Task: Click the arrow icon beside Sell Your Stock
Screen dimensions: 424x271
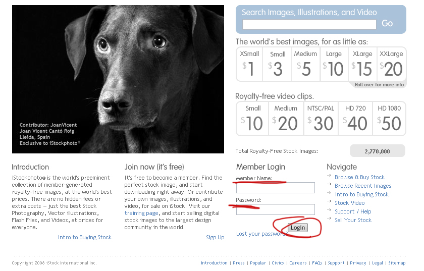Action: click(x=329, y=219)
